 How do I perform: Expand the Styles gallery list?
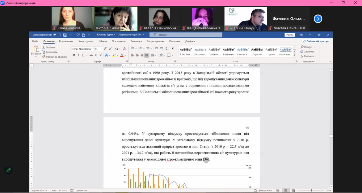pyautogui.click(x=294, y=55)
